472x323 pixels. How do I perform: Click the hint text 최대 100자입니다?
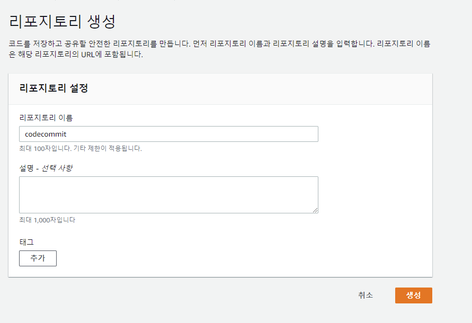pos(46,148)
